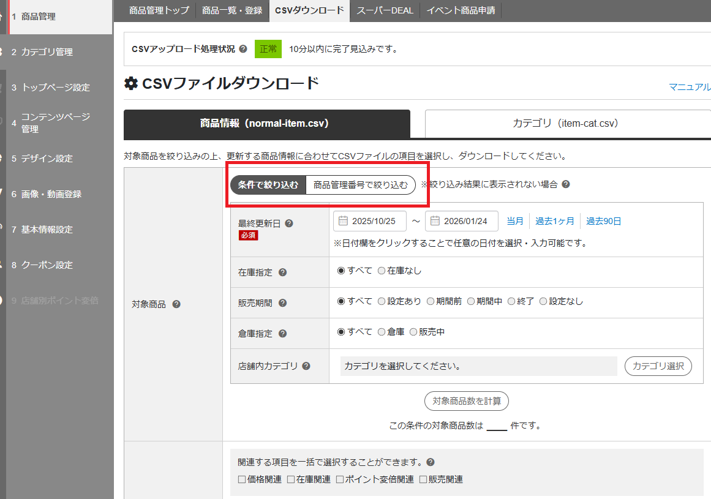
Task: Switch to 商品管理番号で絞り込む filter mode
Action: [x=360, y=185]
